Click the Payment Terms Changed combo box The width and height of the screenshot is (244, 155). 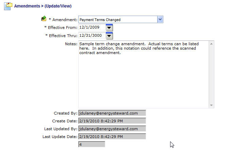pyautogui.click(x=118, y=20)
